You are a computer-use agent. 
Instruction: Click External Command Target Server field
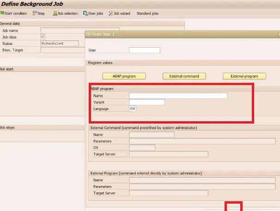pos(169,154)
